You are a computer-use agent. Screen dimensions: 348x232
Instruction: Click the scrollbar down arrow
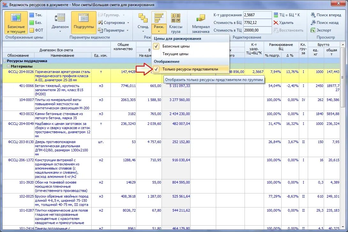click(343, 227)
